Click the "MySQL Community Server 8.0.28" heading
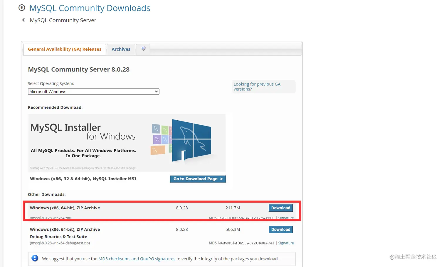The width and height of the screenshot is (444, 267). pyautogui.click(x=79, y=69)
